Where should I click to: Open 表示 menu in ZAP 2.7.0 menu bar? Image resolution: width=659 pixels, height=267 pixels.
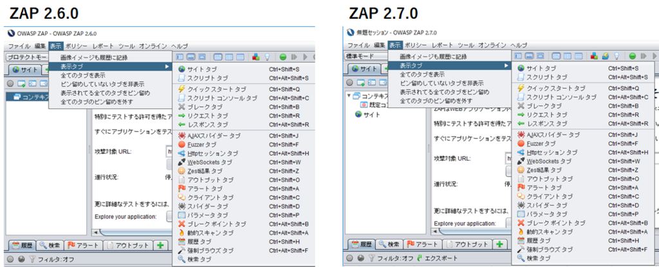394,45
